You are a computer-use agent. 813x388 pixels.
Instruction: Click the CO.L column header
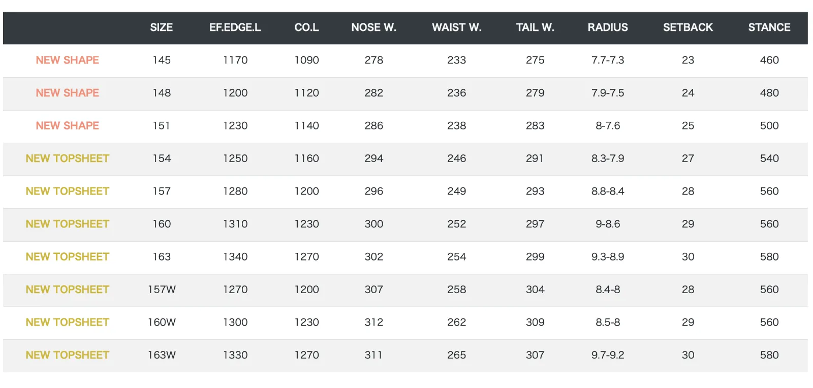(306, 27)
